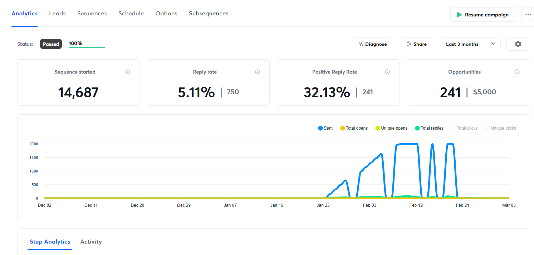
Task: Enable Total clicks series in legend
Action: (464, 128)
